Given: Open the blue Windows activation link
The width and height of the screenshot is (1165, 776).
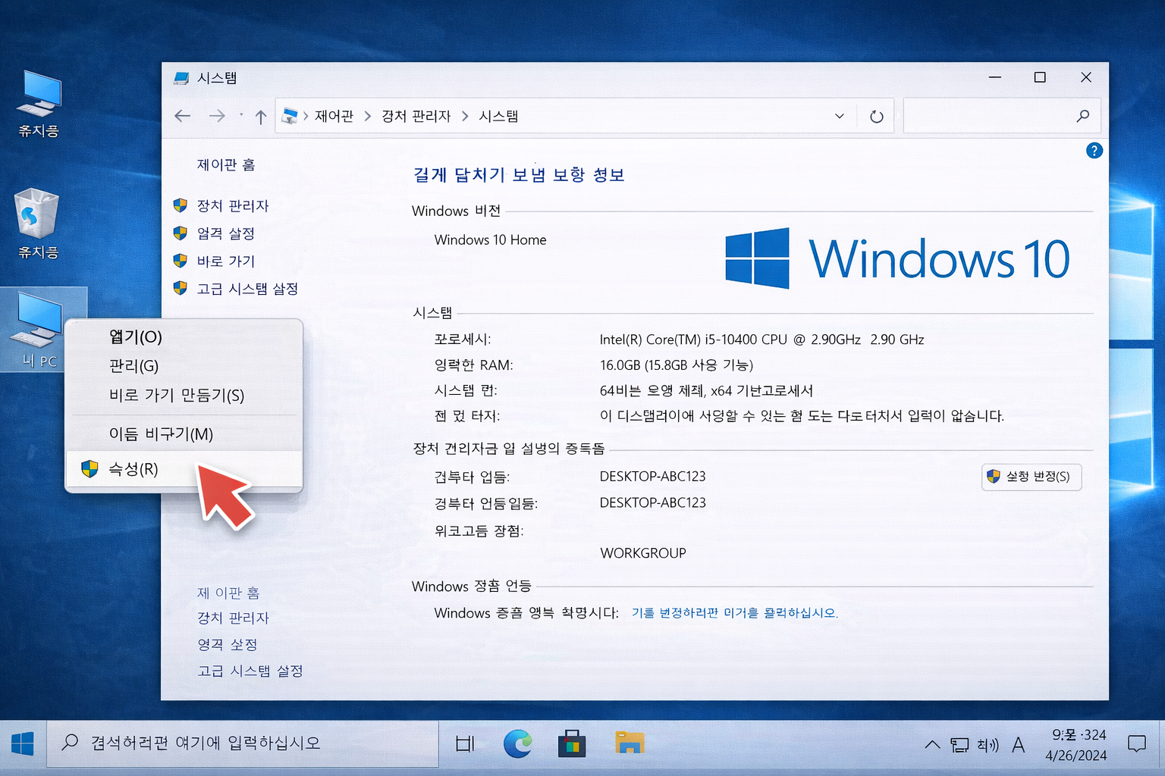Looking at the screenshot, I should (734, 613).
